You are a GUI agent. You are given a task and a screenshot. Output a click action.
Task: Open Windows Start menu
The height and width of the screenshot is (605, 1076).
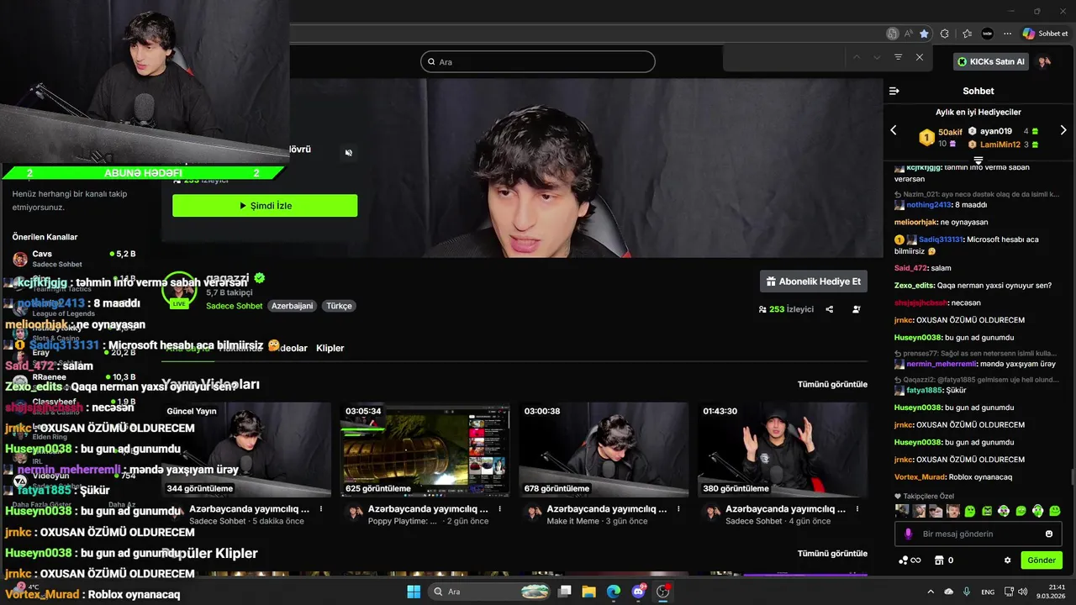414,592
